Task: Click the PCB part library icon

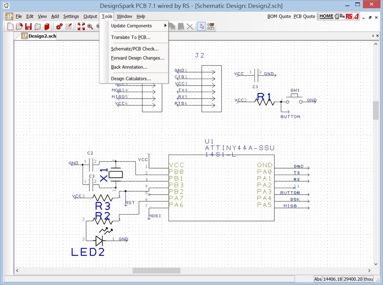Action: [x=342, y=17]
